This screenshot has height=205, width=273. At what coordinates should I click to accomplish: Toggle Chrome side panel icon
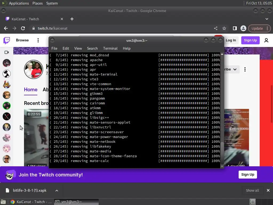click(235, 28)
